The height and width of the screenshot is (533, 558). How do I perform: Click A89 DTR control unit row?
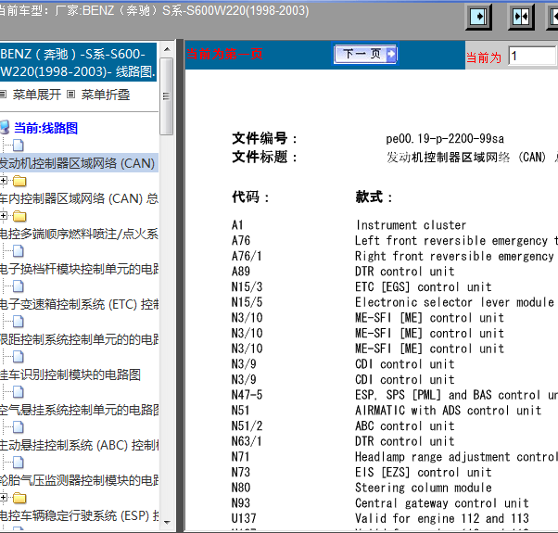(343, 271)
